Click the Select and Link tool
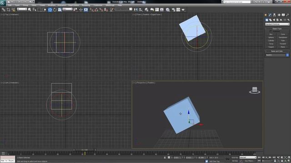This screenshot has width=291, height=163. 4,10
